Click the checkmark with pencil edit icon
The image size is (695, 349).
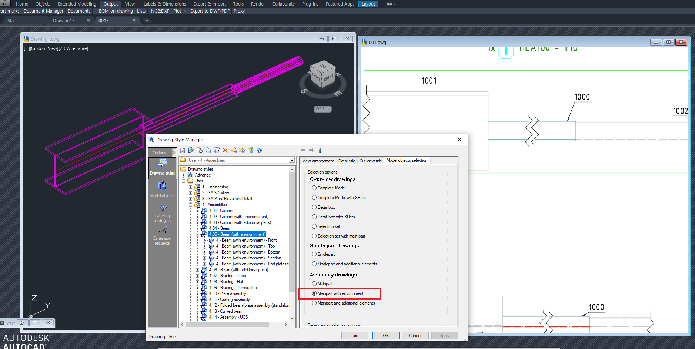[191, 150]
